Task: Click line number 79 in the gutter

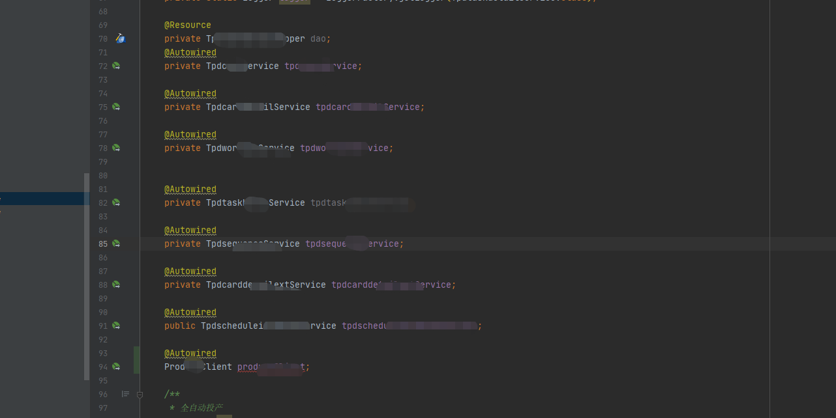Action: (103, 162)
